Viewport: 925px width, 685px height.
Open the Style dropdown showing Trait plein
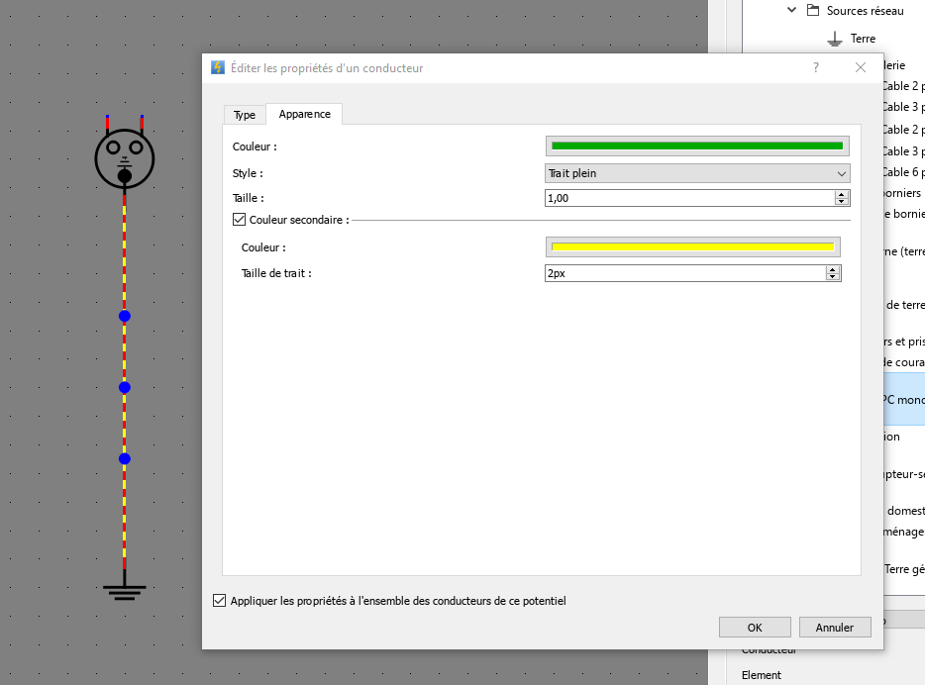pyautogui.click(x=697, y=173)
